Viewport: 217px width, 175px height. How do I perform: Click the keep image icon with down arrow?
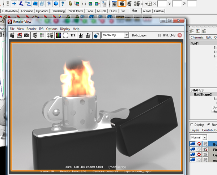click(x=81, y=35)
